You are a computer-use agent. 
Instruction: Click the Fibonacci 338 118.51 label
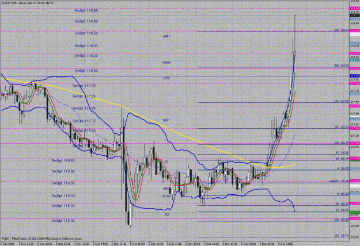pyautogui.click(x=342, y=30)
